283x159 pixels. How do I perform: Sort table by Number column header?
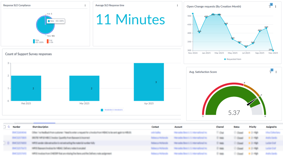click(17, 127)
